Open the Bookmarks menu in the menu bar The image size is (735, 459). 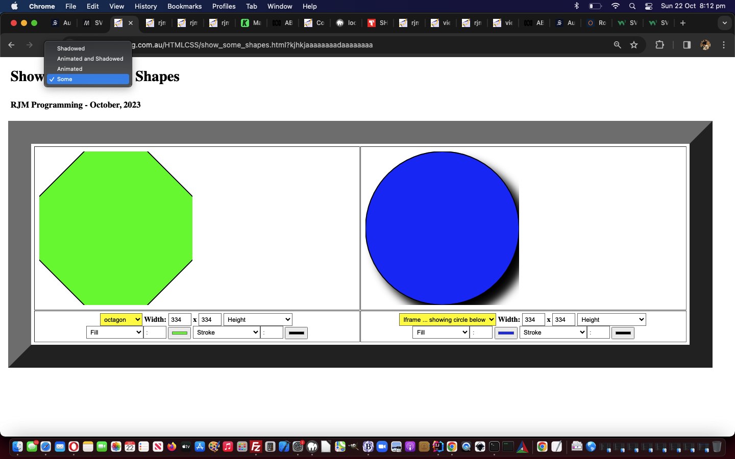click(184, 6)
